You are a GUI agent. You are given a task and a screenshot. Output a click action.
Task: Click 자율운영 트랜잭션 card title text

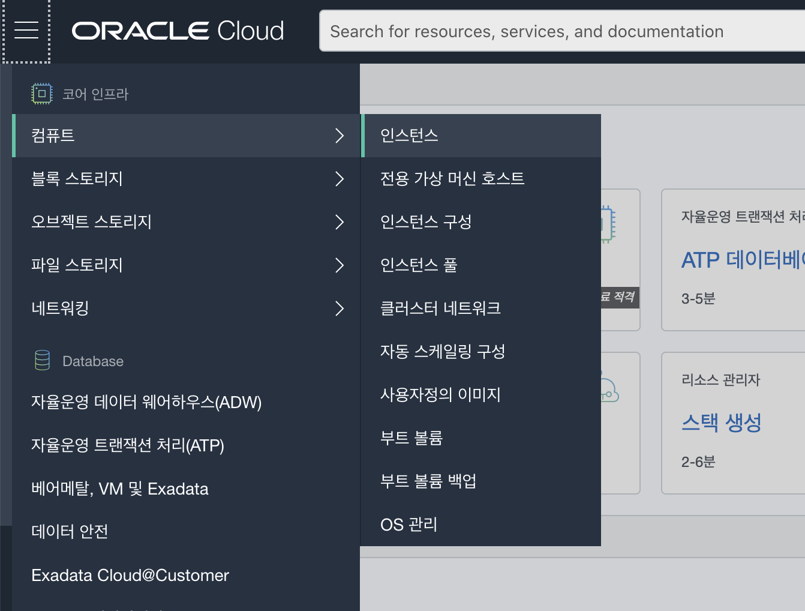point(743,217)
